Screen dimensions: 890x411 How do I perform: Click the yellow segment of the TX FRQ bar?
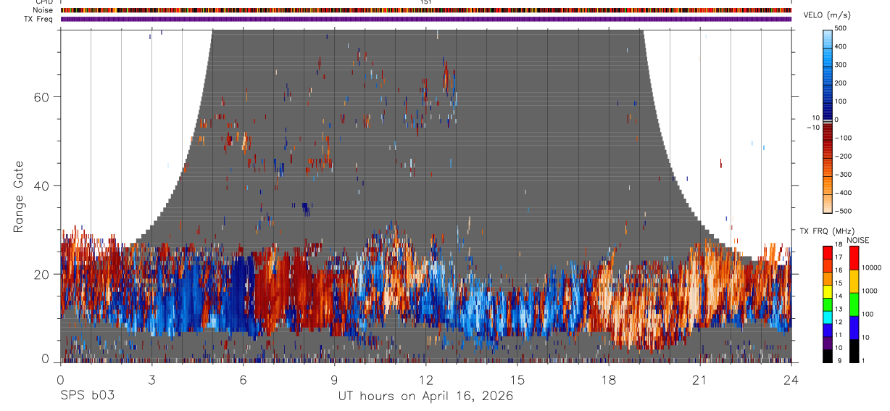(828, 291)
